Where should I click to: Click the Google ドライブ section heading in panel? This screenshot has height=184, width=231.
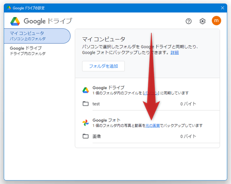[x=109, y=88]
